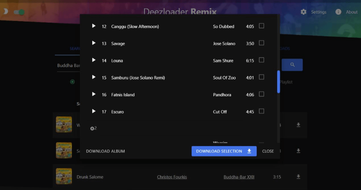Open Buddha-Bar XXII album link
This screenshot has height=190, width=361.
239,177
